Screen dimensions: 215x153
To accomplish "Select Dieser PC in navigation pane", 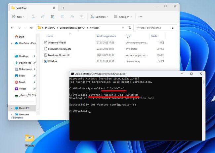I will (22, 108).
